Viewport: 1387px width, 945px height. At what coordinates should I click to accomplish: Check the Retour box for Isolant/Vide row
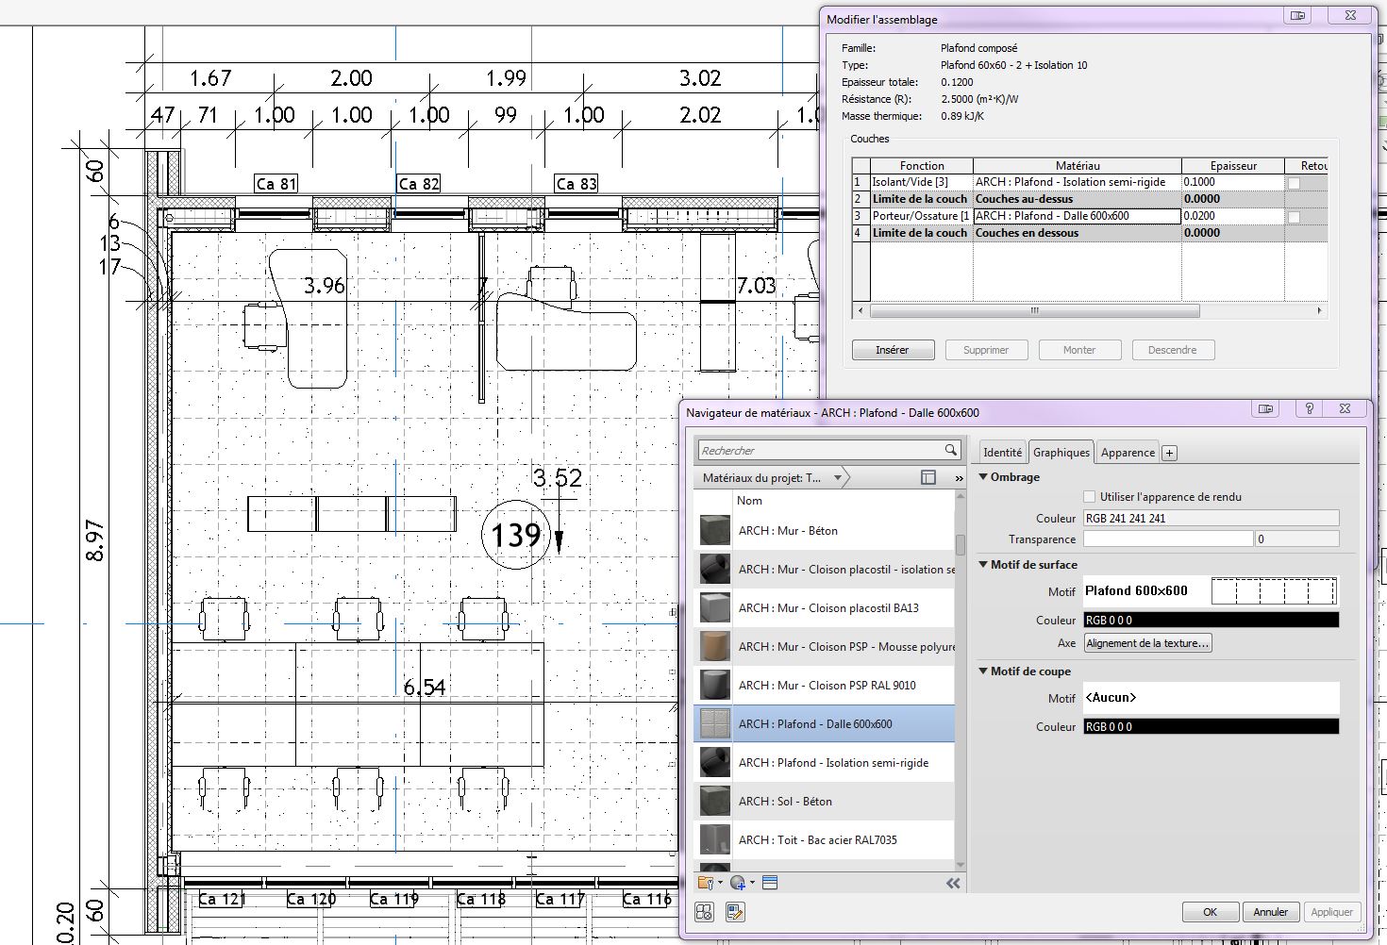pyautogui.click(x=1294, y=183)
